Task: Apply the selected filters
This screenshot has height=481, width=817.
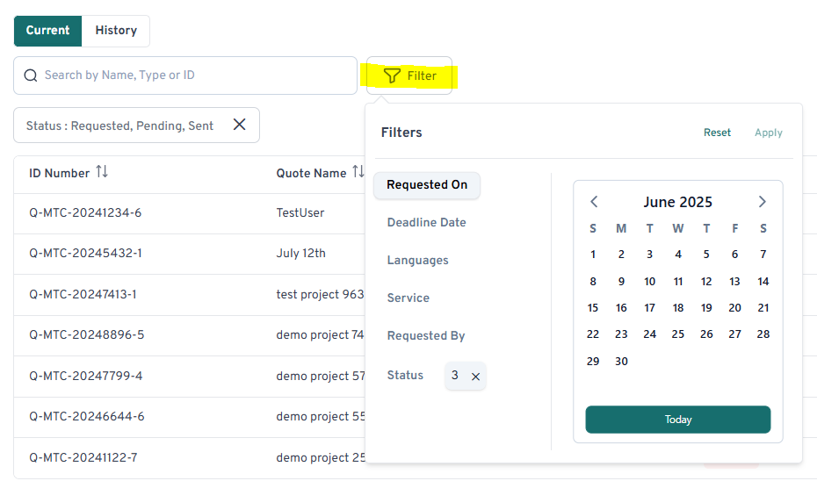Action: pos(768,133)
